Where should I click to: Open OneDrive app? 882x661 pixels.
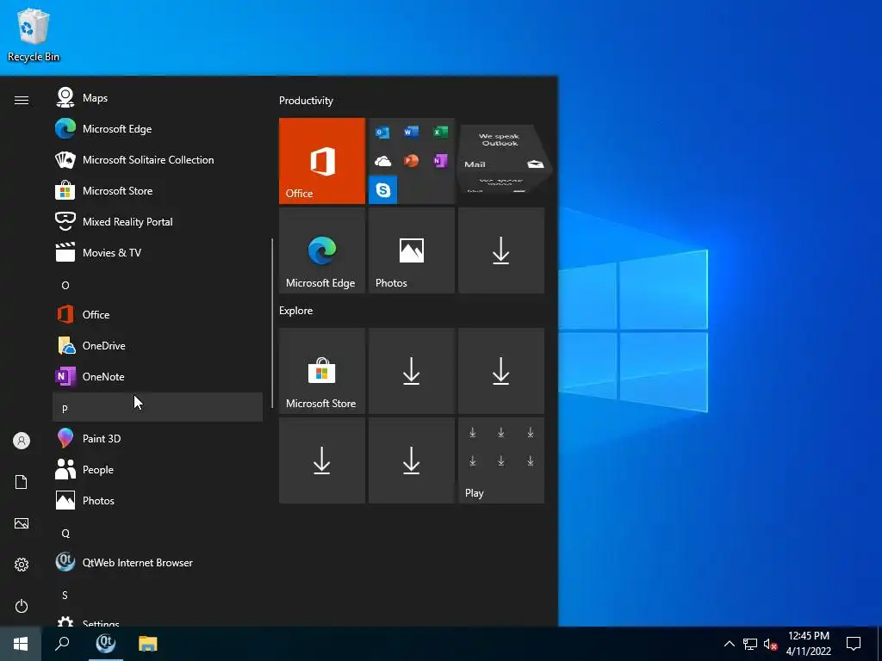click(x=158, y=345)
